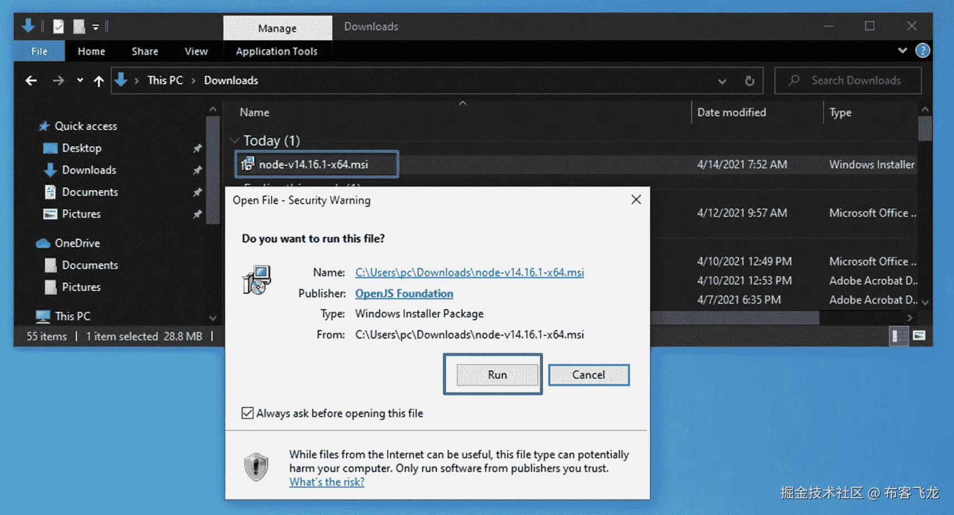Viewport: 954px width, 515px height.
Task: Close the Security Warning dialog
Action: click(636, 199)
